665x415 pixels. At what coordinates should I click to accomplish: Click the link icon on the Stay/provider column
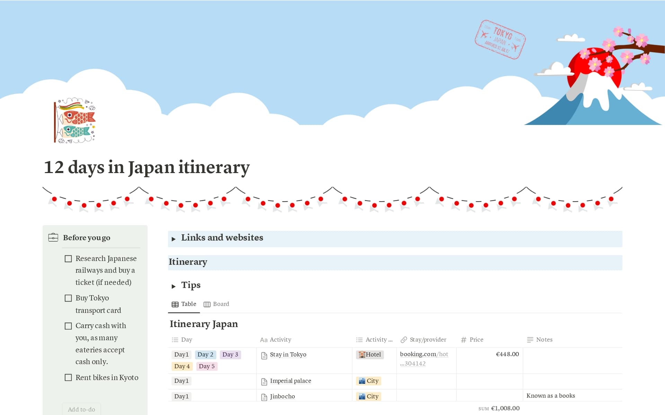tap(404, 340)
